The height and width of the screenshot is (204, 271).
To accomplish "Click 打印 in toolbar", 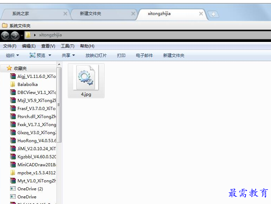I will [121, 56].
